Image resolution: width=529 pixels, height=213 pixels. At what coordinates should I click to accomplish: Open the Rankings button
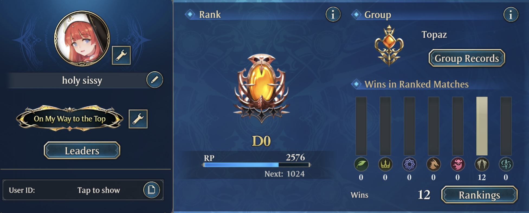(479, 195)
